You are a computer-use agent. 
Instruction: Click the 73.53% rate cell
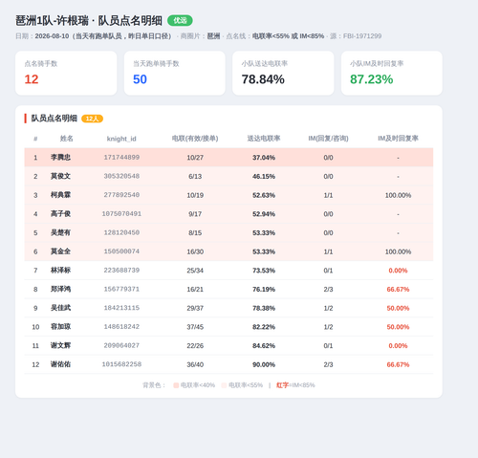click(x=264, y=271)
